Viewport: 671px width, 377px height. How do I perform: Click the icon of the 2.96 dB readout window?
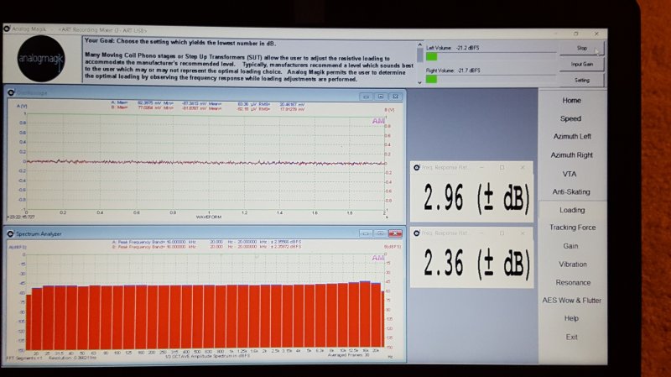click(417, 167)
